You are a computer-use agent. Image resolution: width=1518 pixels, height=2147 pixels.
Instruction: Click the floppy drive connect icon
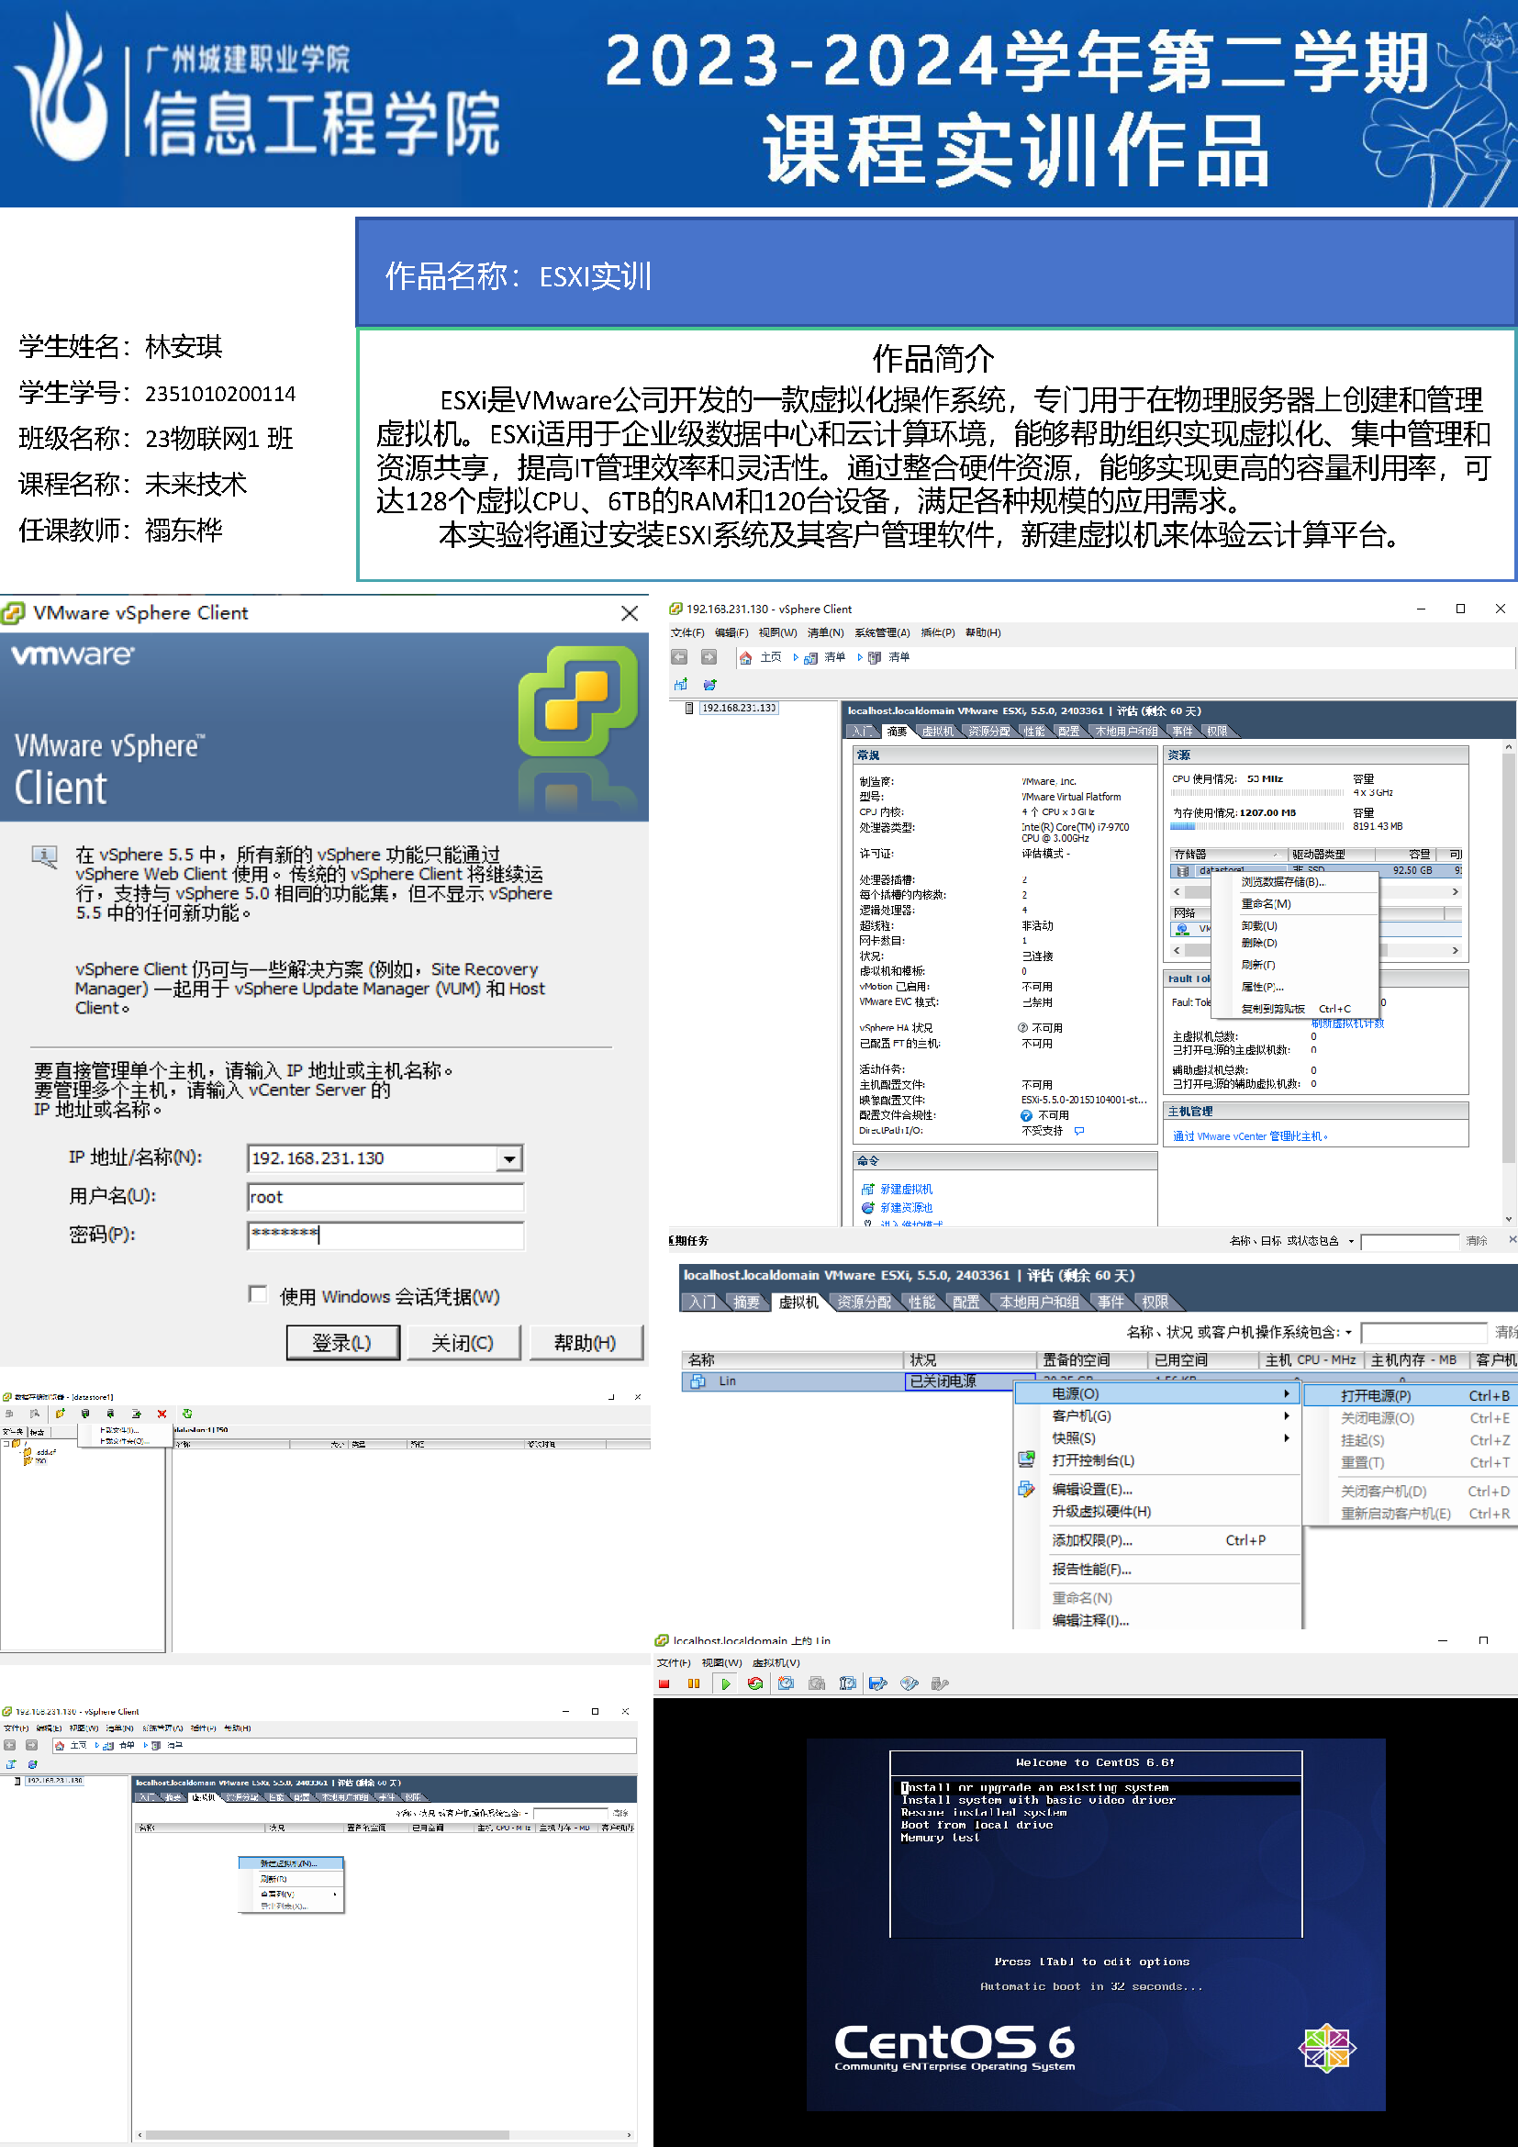[877, 1684]
